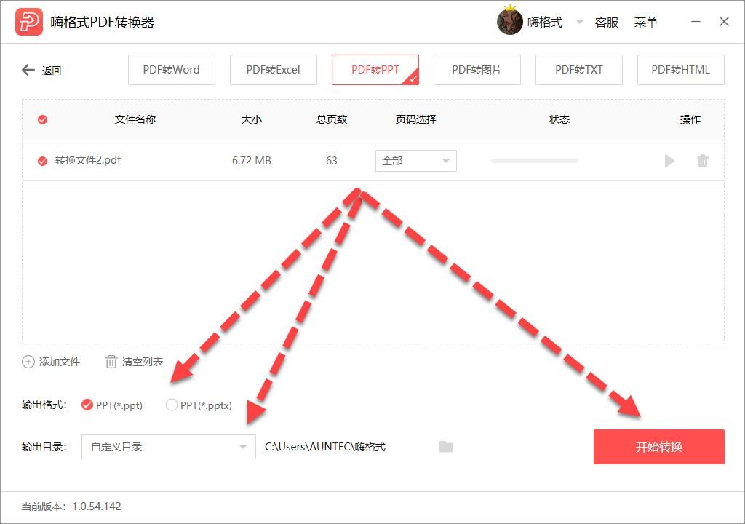This screenshot has width=745, height=524.
Task: Open output folder via folder icon
Action: coord(446,447)
